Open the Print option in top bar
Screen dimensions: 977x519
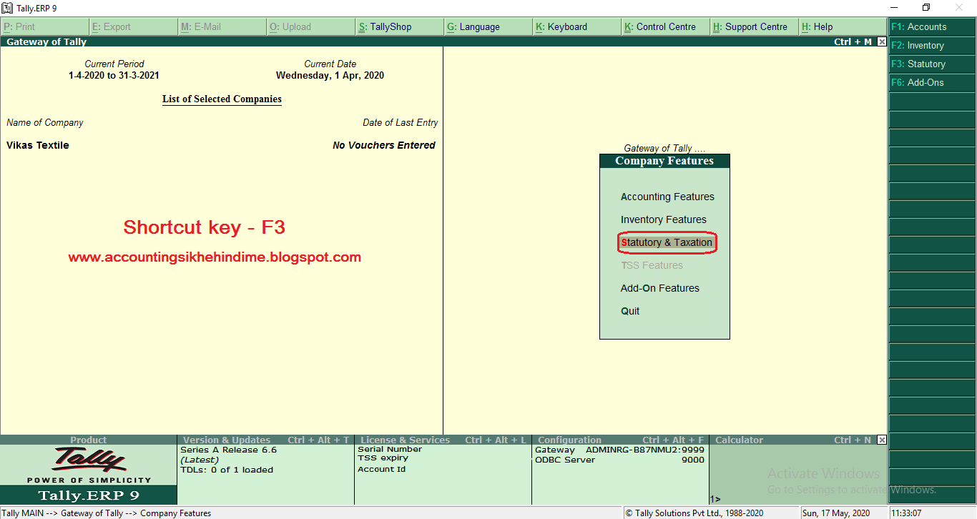coord(45,26)
